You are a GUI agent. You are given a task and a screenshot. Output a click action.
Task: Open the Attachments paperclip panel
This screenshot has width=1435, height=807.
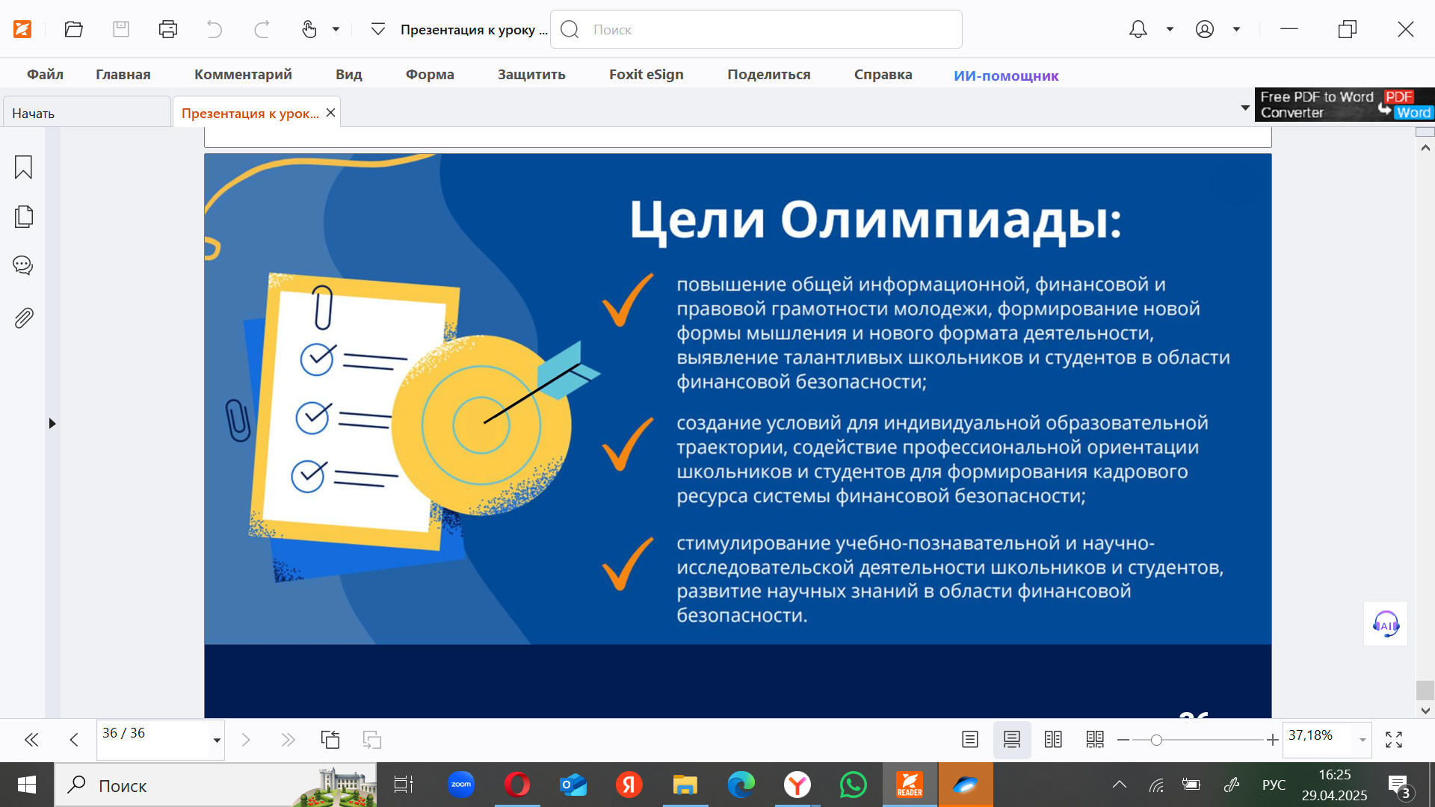(23, 318)
